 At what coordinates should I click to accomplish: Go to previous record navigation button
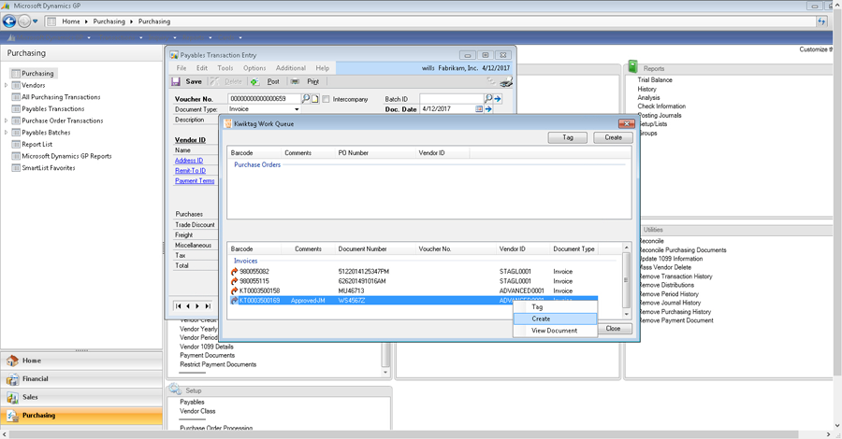[x=188, y=306]
